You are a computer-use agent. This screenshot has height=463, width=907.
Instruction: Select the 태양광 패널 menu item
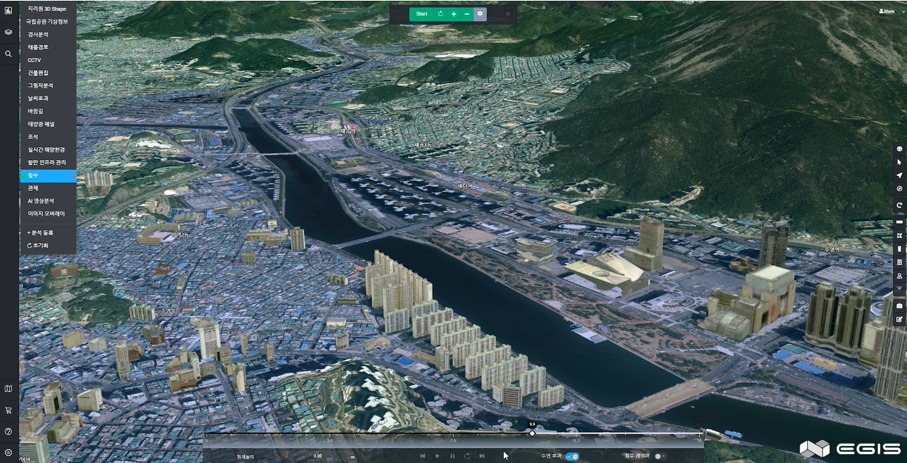coord(48,124)
